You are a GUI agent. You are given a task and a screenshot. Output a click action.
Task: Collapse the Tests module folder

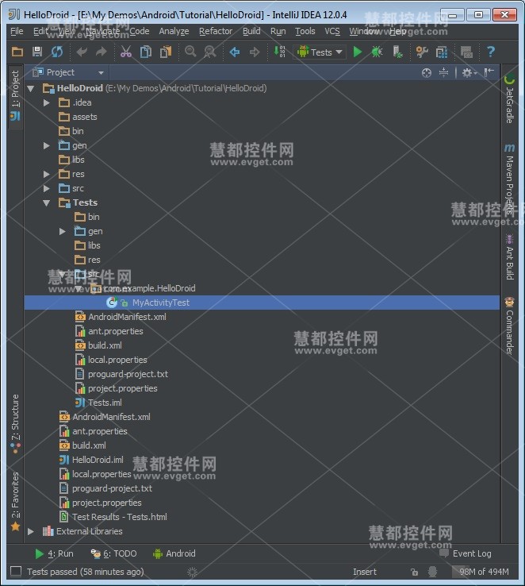[47, 203]
